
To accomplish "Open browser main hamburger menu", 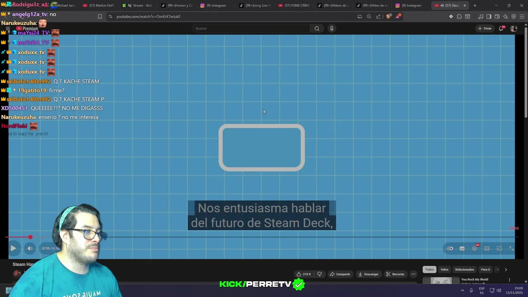I will (522, 16).
